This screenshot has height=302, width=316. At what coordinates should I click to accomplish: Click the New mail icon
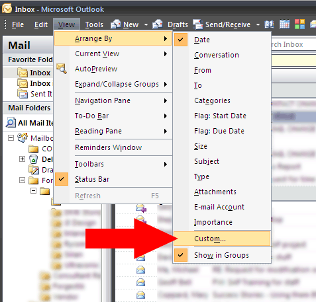[116, 24]
